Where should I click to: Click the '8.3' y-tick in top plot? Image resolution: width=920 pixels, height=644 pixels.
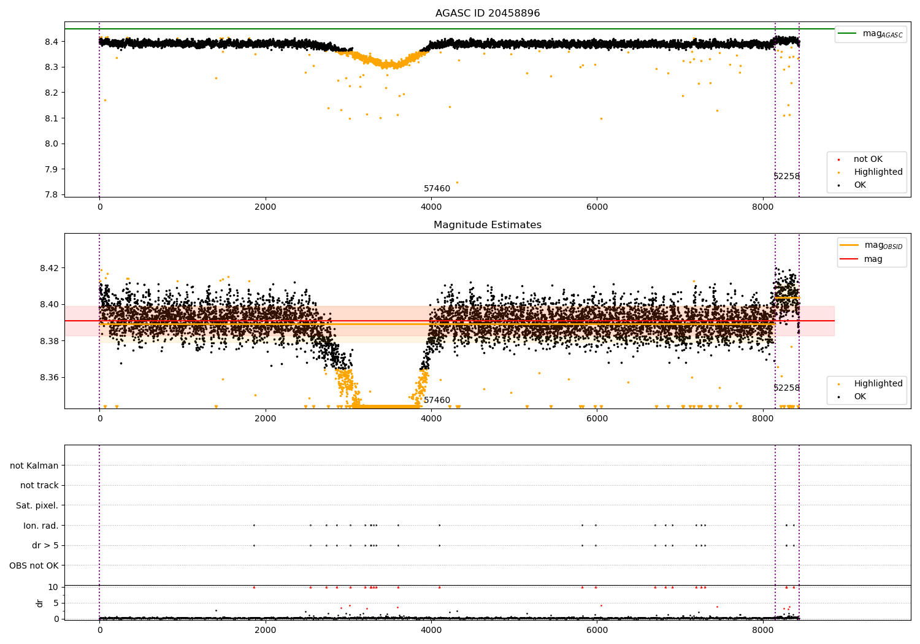pos(51,67)
